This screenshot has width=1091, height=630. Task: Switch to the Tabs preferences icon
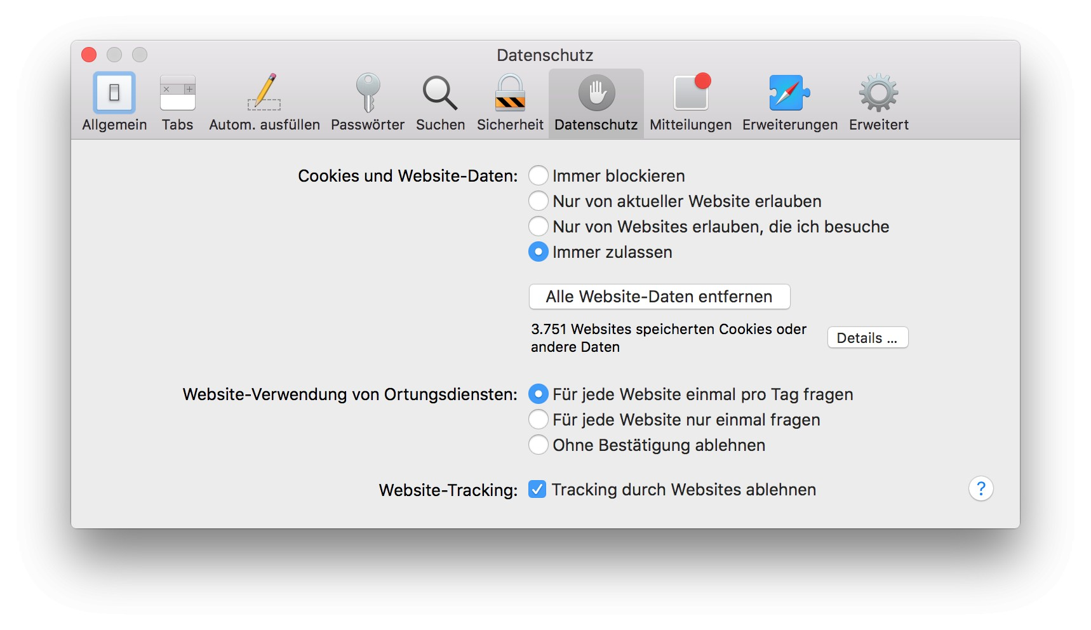[177, 93]
